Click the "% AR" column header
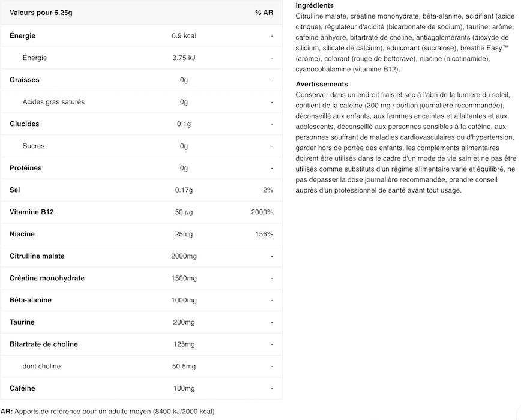This screenshot has height=420, width=521. tap(264, 13)
